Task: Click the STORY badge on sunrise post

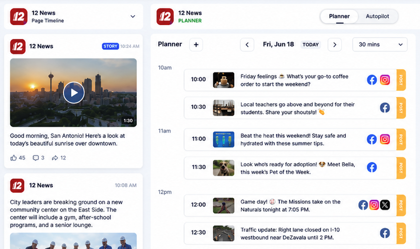Action: (110, 46)
